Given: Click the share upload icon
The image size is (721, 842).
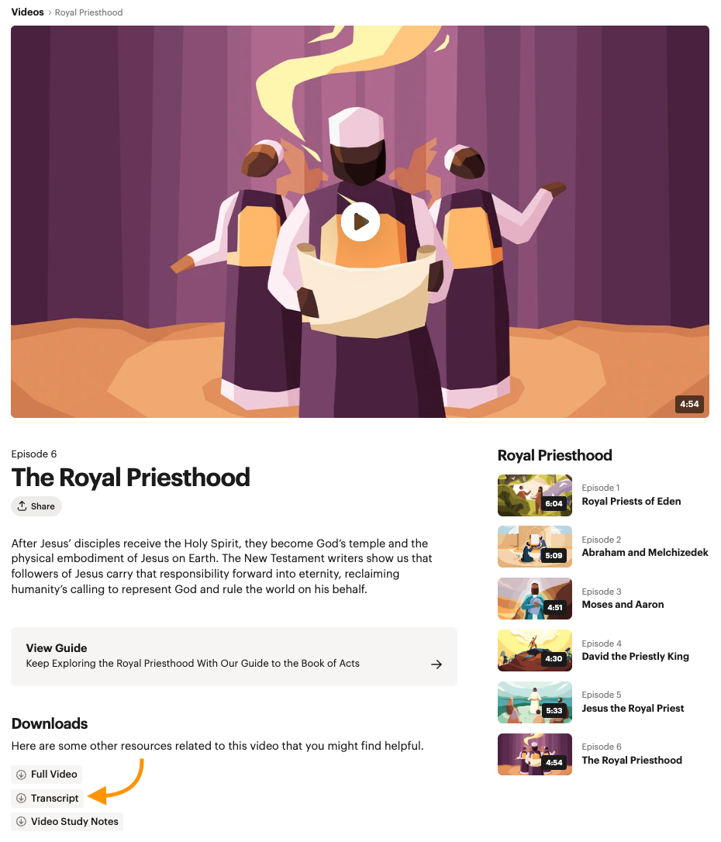Looking at the screenshot, I should [22, 506].
